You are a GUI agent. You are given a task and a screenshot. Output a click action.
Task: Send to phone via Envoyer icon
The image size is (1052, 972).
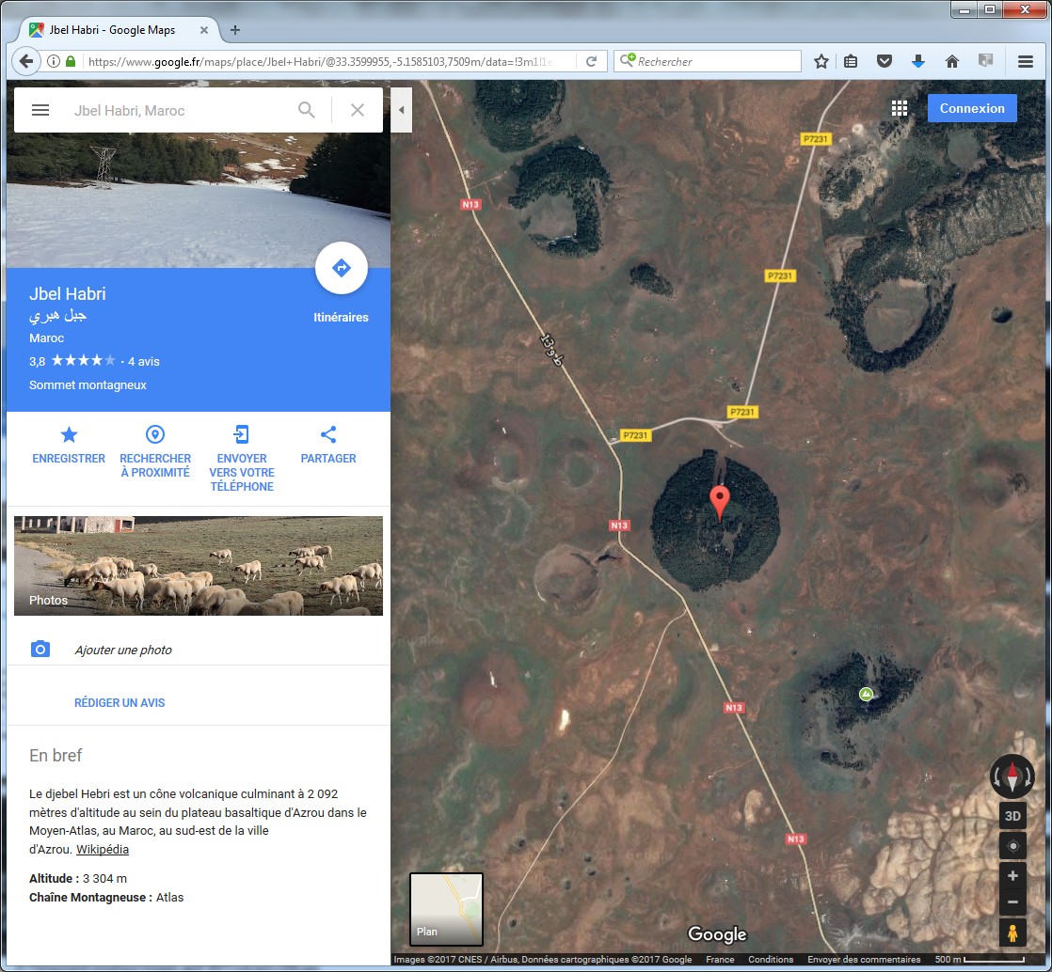pyautogui.click(x=242, y=435)
